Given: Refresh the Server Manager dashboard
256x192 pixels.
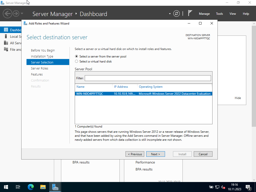Looking at the screenshot, I should 176,13.
